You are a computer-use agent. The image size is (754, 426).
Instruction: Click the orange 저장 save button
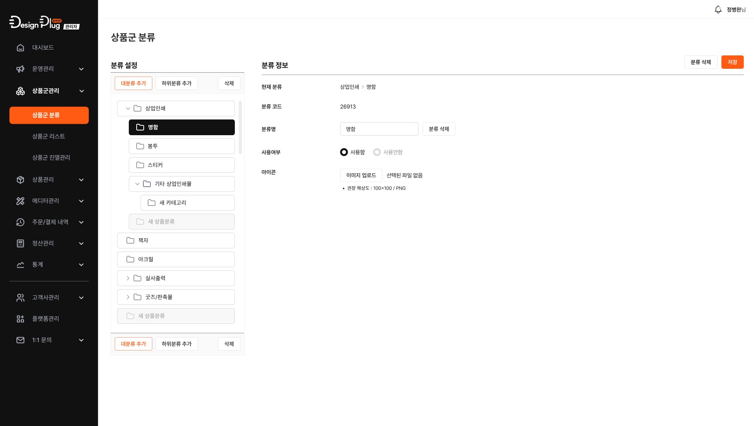[x=732, y=62]
